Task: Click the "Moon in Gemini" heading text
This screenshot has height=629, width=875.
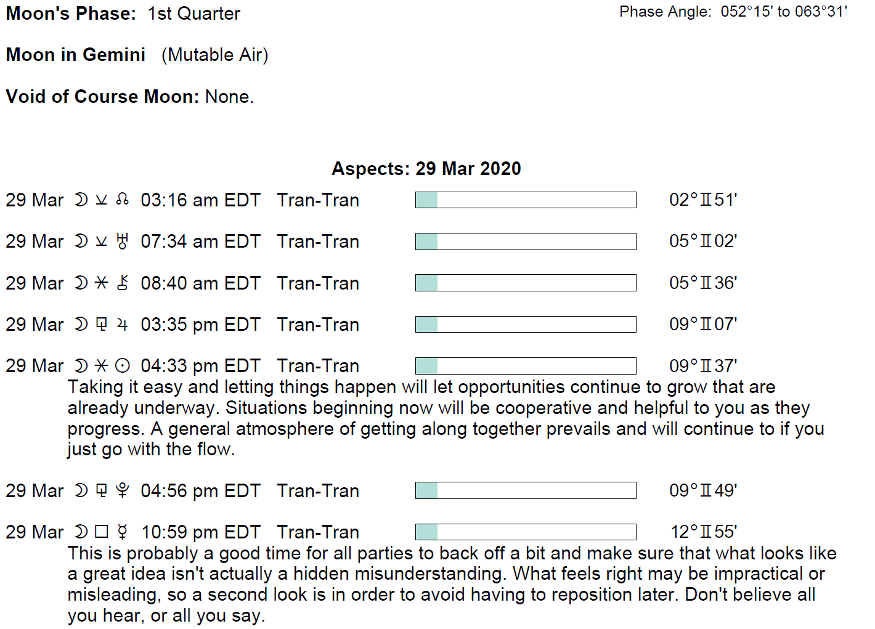Action: point(76,55)
